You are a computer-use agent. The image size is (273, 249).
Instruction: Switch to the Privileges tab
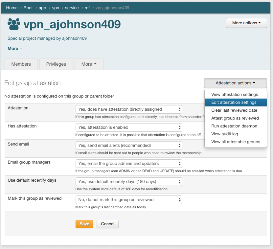pos(56,64)
